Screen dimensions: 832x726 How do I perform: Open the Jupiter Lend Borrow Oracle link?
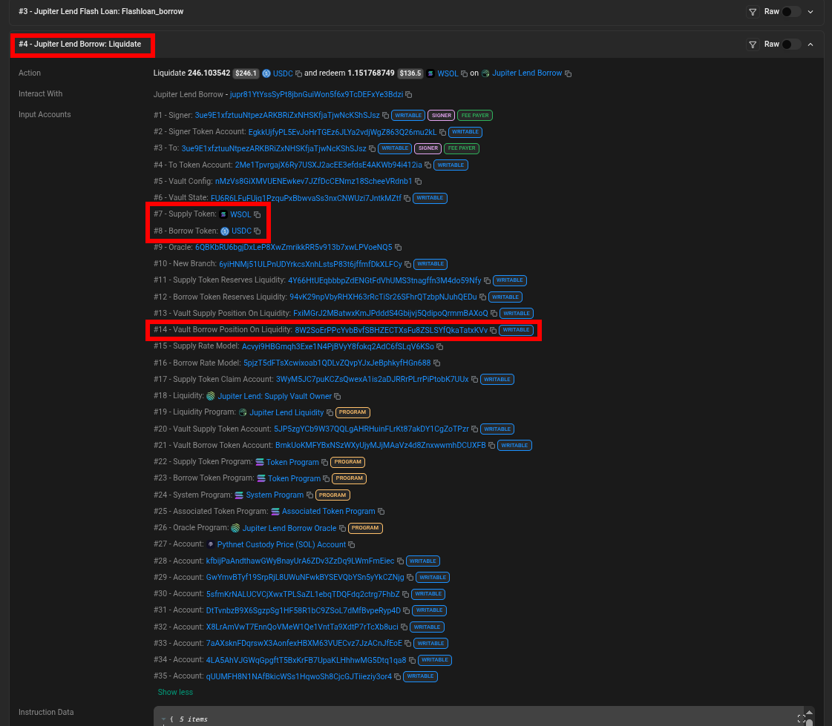[x=289, y=528]
